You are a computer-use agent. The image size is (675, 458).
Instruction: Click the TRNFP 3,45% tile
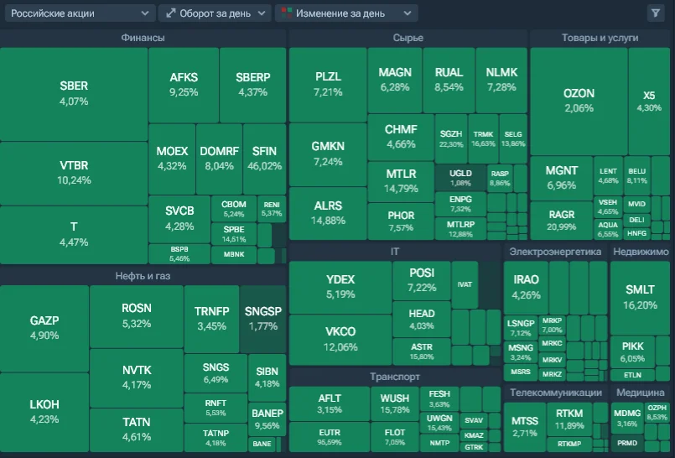click(x=211, y=319)
